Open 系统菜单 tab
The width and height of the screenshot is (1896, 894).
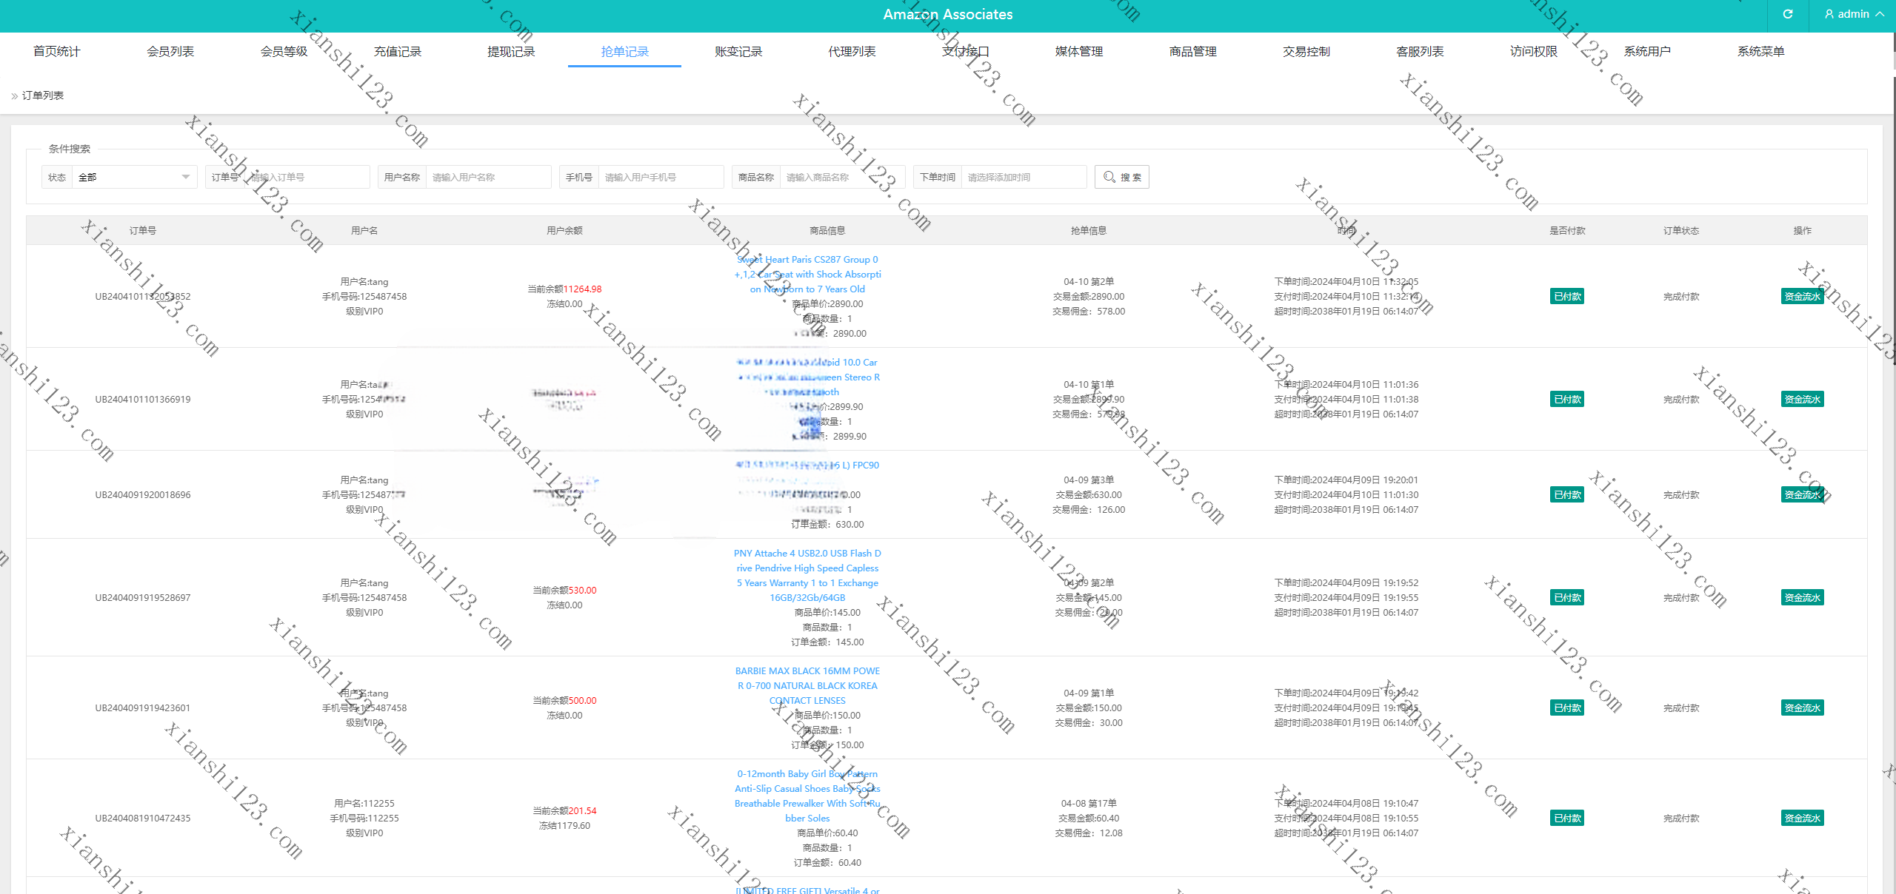pyautogui.click(x=1760, y=51)
